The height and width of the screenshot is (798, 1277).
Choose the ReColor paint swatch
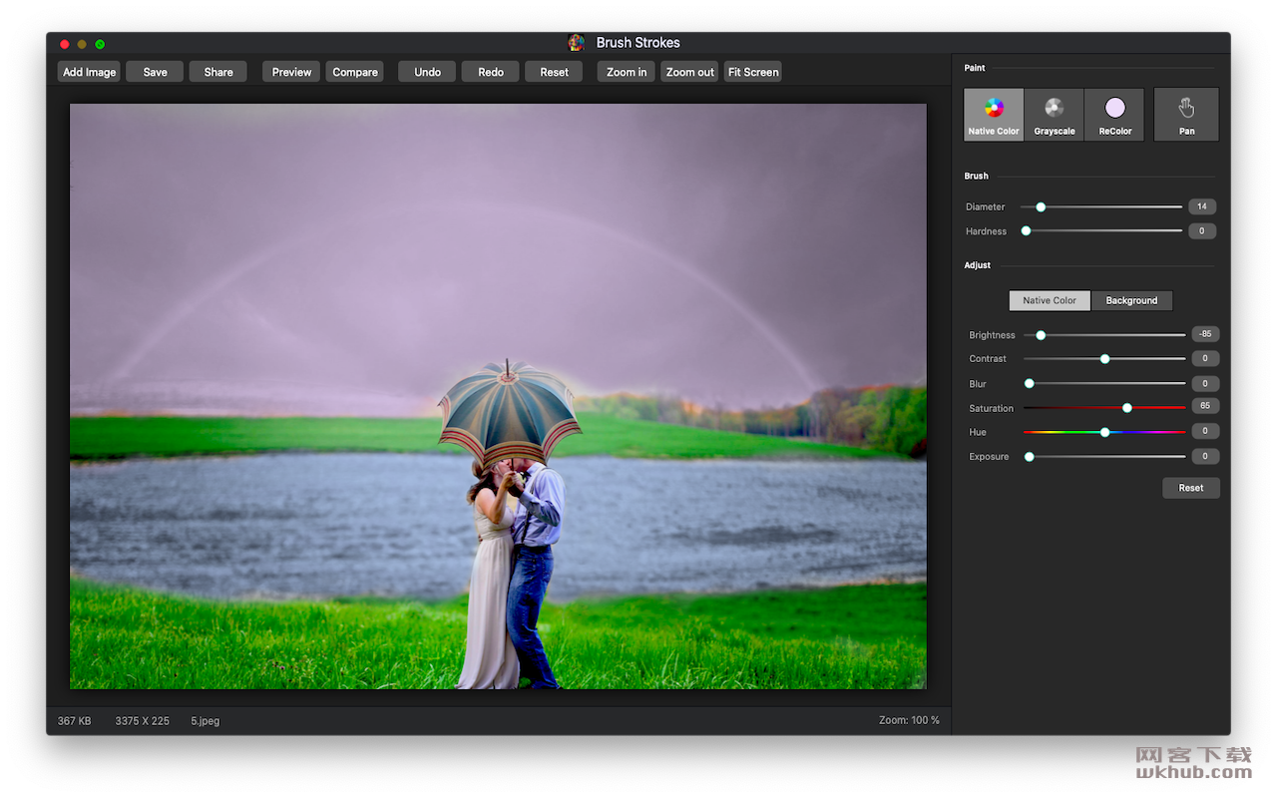pyautogui.click(x=1114, y=115)
